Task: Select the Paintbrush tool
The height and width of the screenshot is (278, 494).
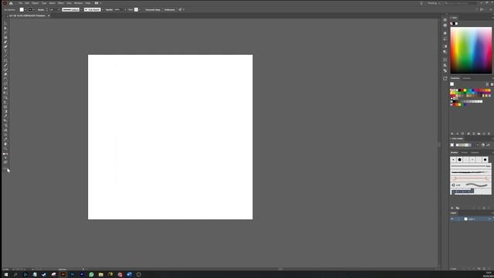Action: (5, 65)
